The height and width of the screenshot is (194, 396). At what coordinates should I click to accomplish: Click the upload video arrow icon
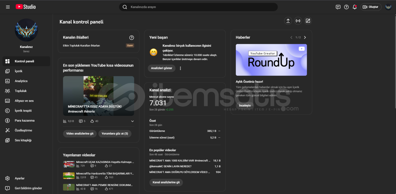[288, 21]
